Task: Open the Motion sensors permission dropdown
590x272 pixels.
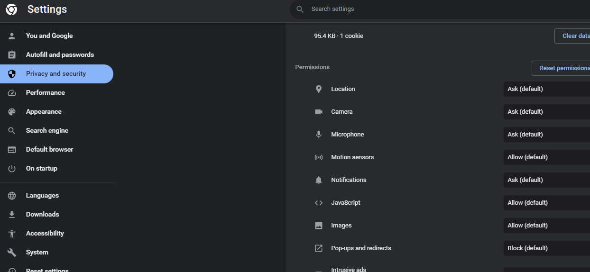Action: 546,157
